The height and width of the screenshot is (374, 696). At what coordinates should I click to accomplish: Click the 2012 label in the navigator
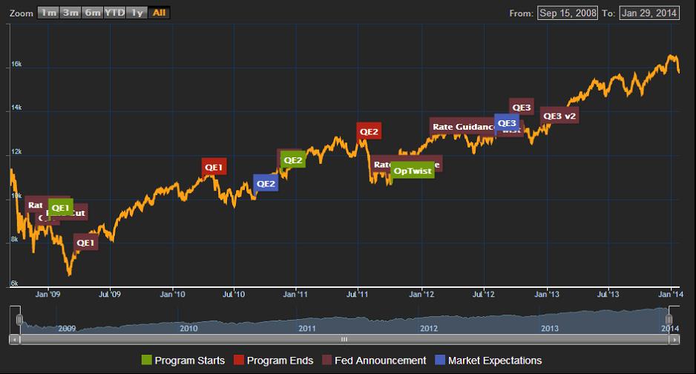point(429,328)
